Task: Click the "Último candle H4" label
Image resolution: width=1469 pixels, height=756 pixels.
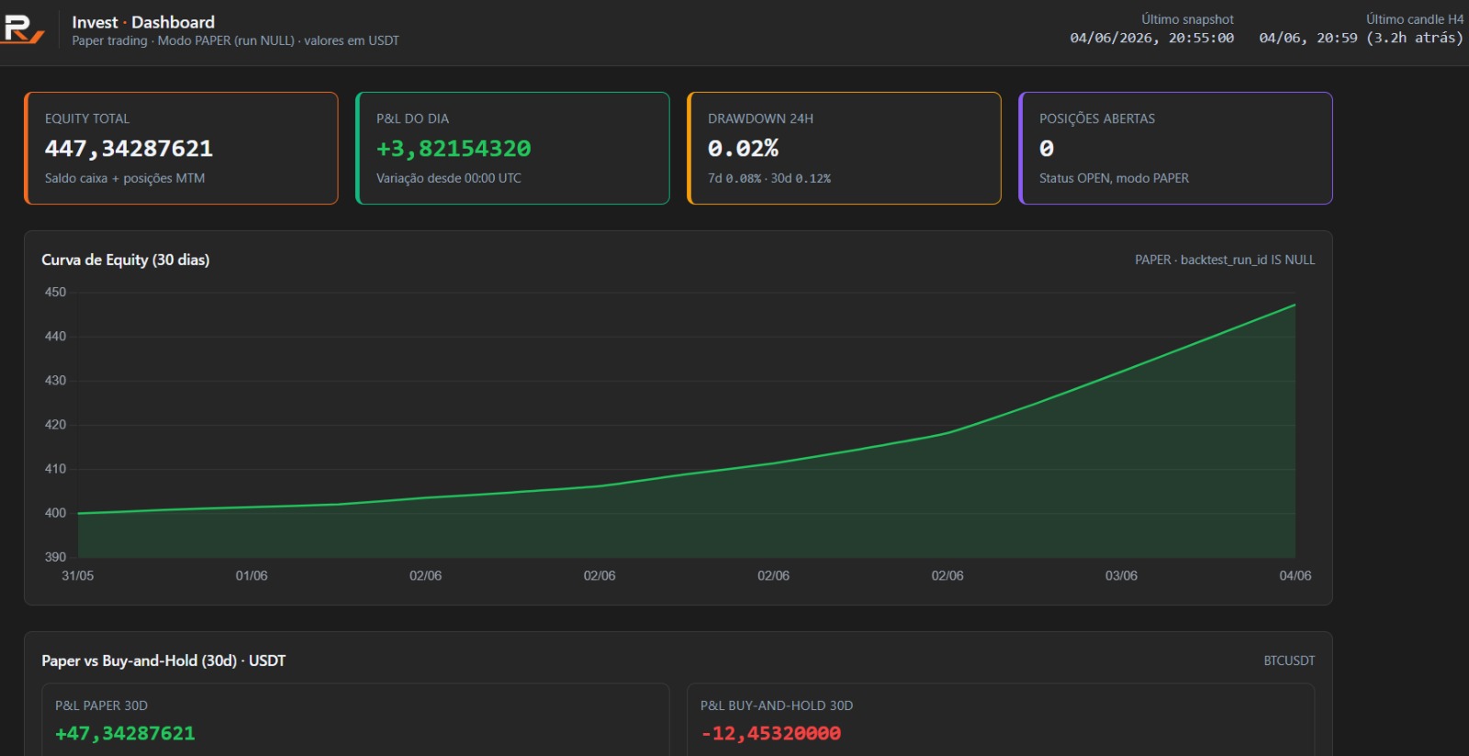Action: [x=1415, y=19]
